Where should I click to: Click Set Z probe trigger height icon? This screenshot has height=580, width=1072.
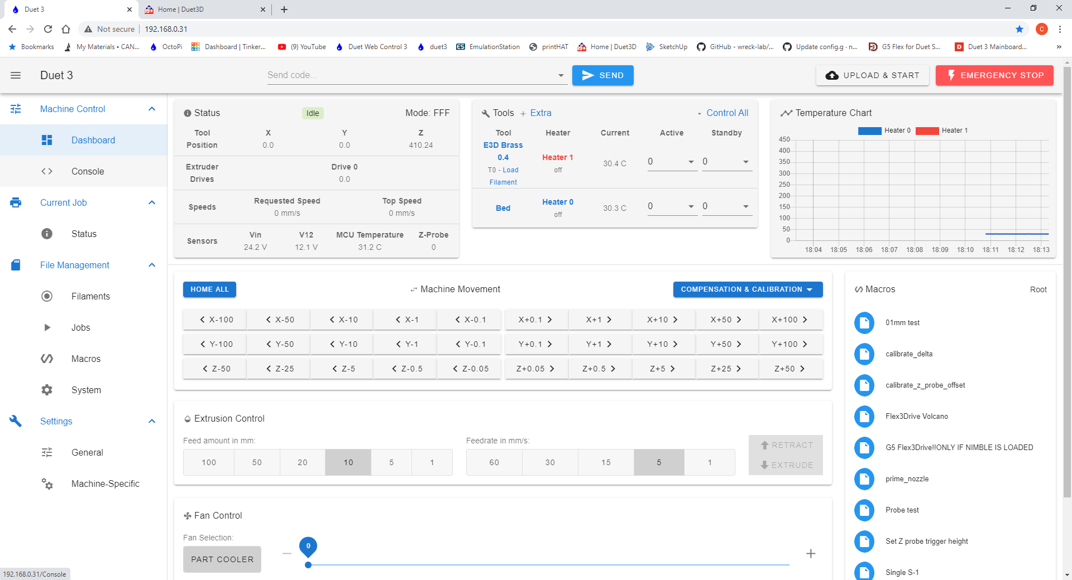tap(864, 541)
